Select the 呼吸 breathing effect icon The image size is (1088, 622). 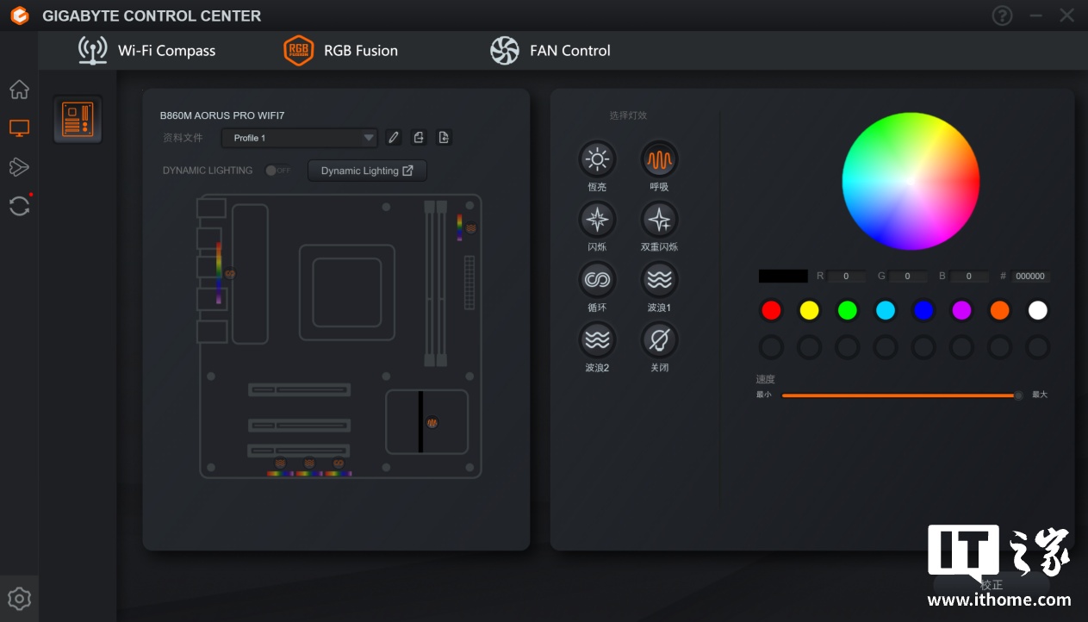[659, 159]
